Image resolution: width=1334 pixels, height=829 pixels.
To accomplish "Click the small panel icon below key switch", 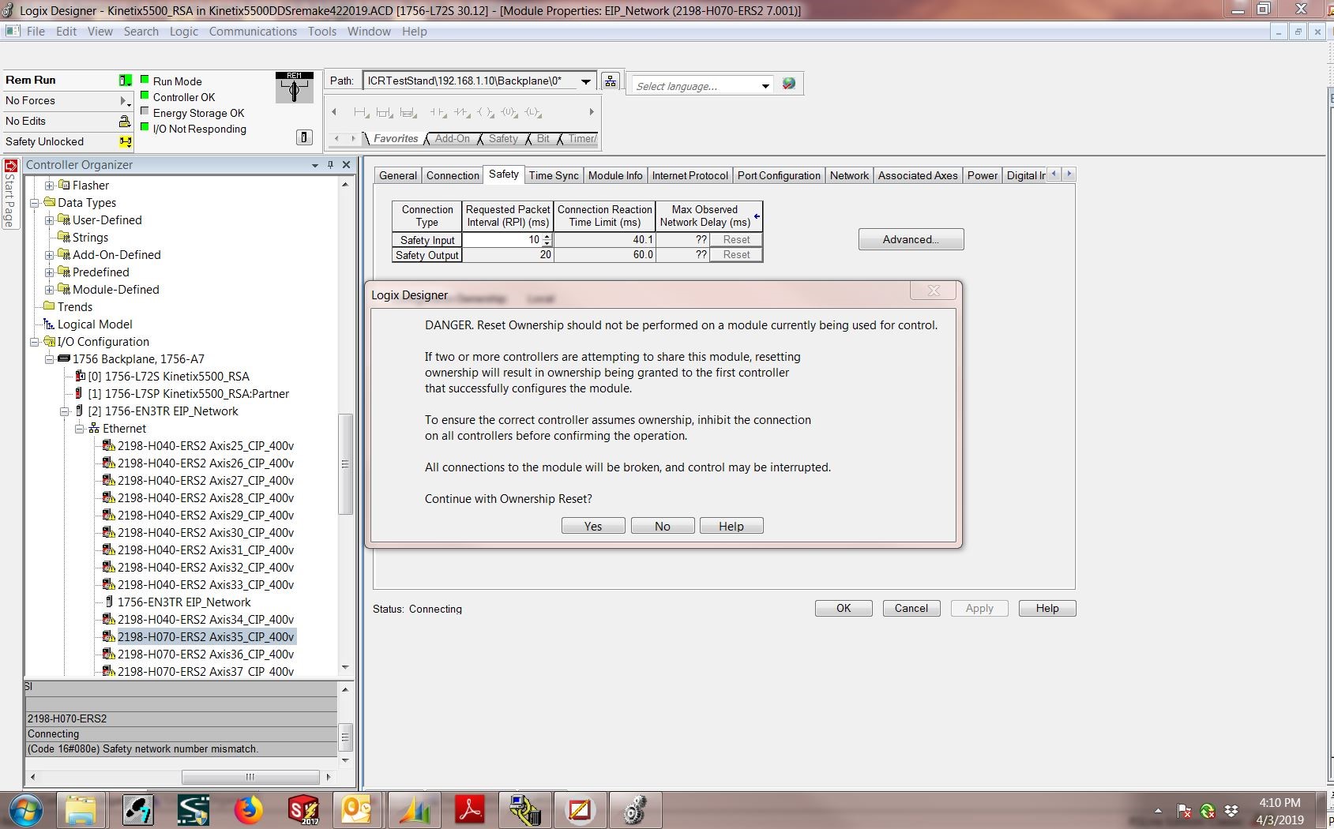I will pos(304,137).
